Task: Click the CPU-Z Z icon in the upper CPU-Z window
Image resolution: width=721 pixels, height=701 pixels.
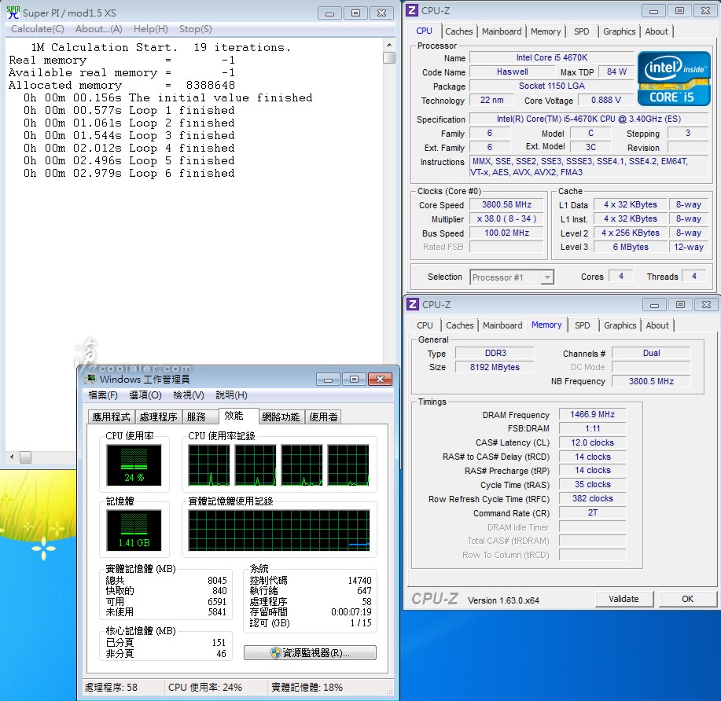Action: [x=413, y=10]
